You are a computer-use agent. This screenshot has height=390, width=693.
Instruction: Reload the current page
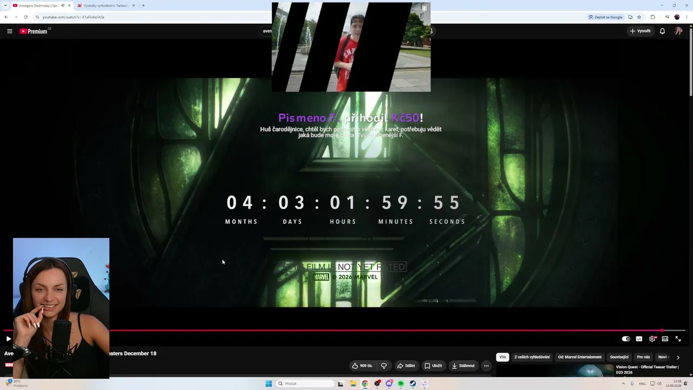point(25,17)
